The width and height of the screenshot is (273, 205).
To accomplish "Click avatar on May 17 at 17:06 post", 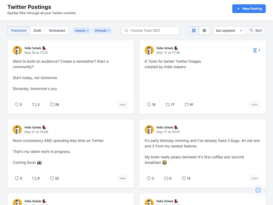I will [149, 50].
